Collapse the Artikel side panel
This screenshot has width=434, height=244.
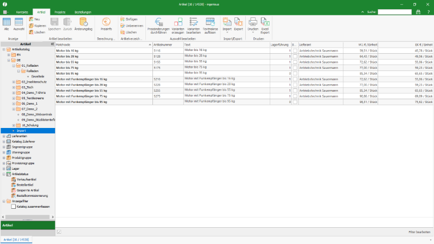[52, 44]
